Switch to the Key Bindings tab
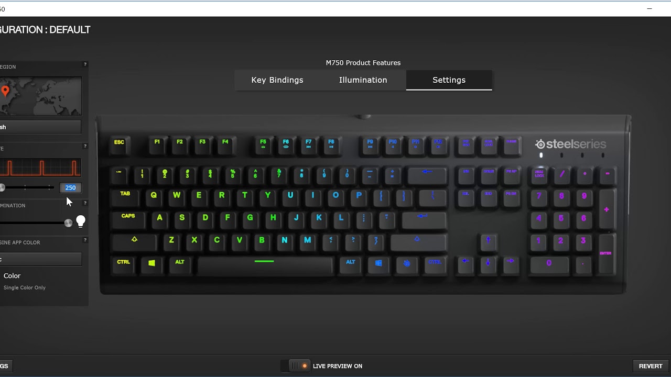 [277, 80]
